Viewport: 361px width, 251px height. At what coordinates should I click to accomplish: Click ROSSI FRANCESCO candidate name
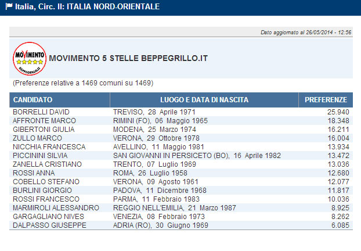tap(45, 199)
